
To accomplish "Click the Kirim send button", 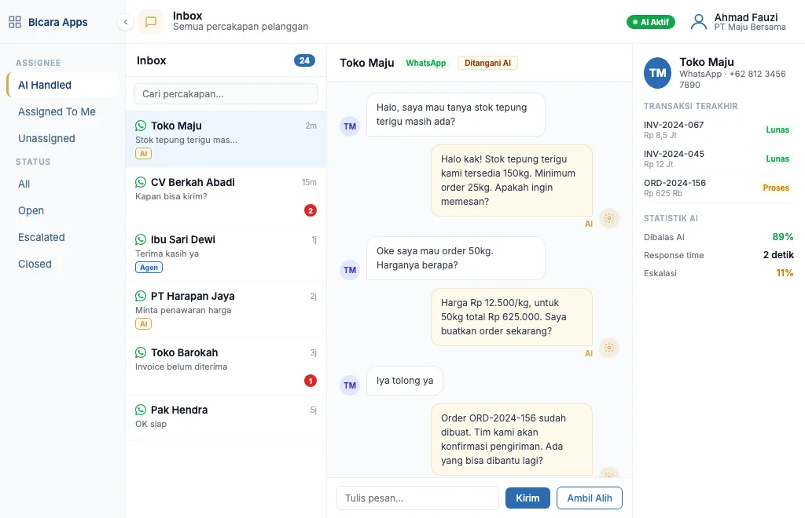I will pos(527,498).
